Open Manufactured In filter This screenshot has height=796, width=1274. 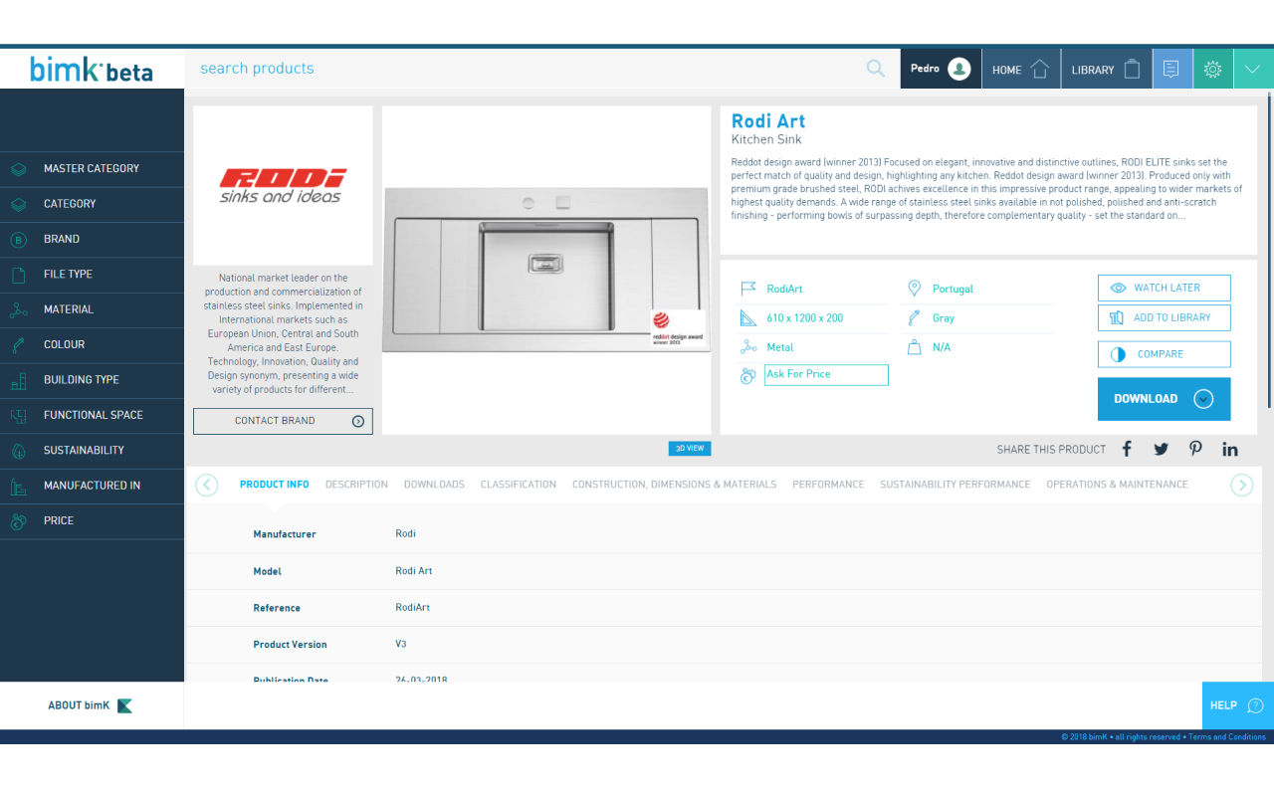coord(92,487)
